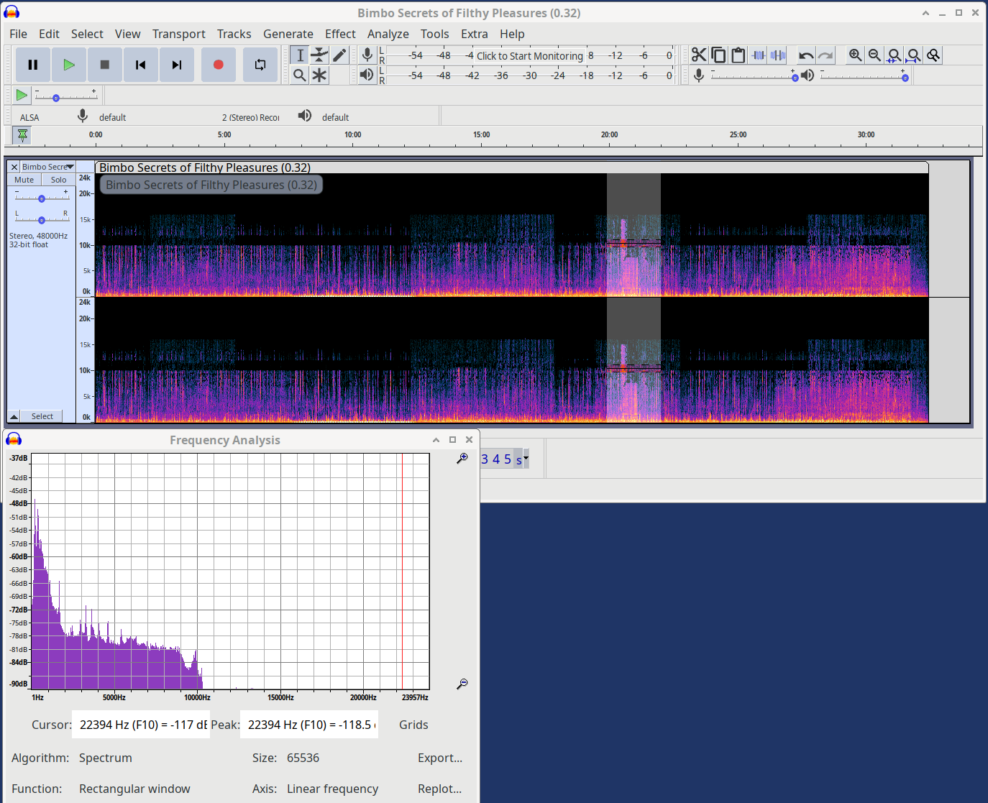Image resolution: width=988 pixels, height=803 pixels.
Task: Click the Export... button
Action: tap(439, 758)
